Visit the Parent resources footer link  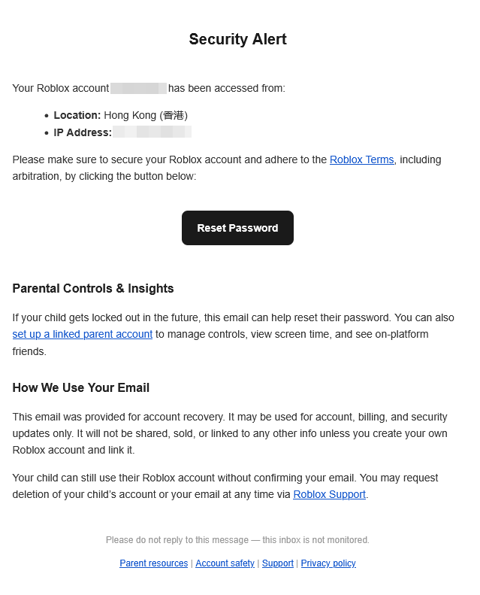(153, 563)
